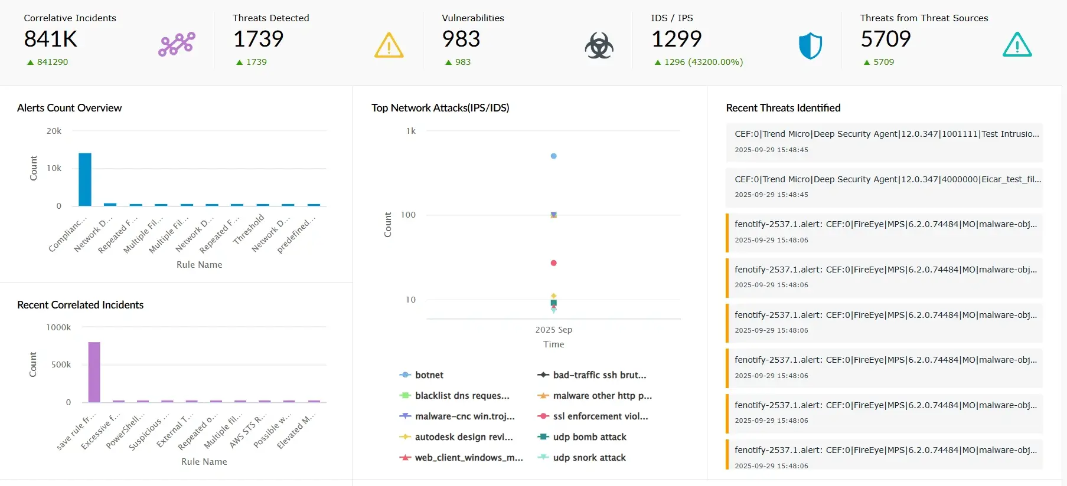Screen dimensions: 1067x486
Task: Open the Threat Sources 5709 count
Action: pos(886,39)
